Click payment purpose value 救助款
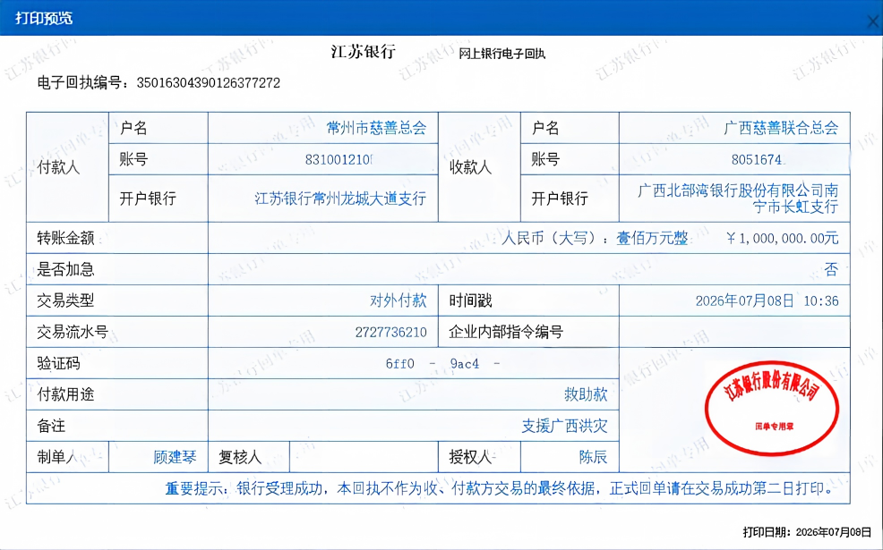 tap(587, 394)
